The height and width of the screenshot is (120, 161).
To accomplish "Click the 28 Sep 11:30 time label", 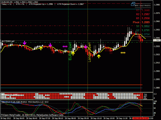I will point(122,118).
